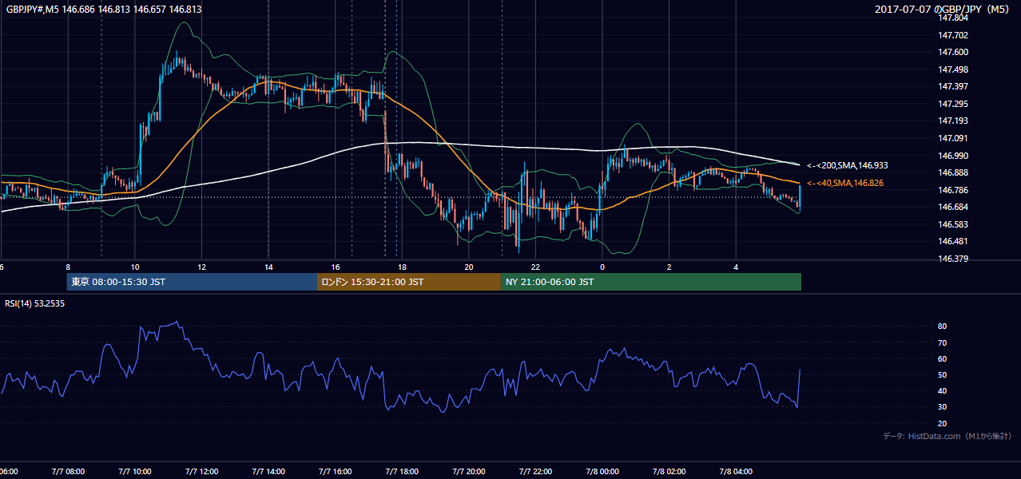Click the 2017-07-07 のGBP/JPY（M5） chart title

pyautogui.click(x=944, y=10)
